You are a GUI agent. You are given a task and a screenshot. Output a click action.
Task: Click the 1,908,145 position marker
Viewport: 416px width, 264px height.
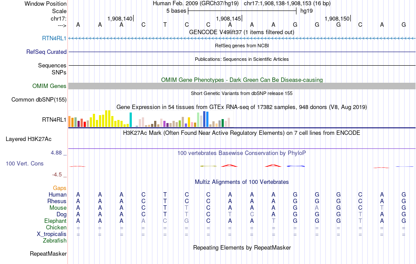(x=229, y=19)
